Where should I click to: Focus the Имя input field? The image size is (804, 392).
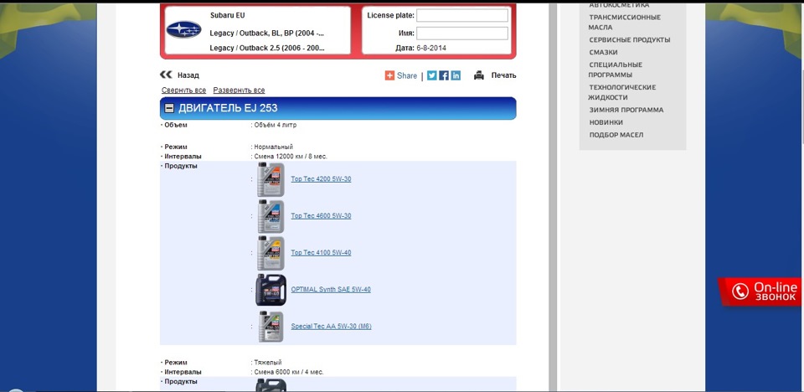tap(462, 34)
